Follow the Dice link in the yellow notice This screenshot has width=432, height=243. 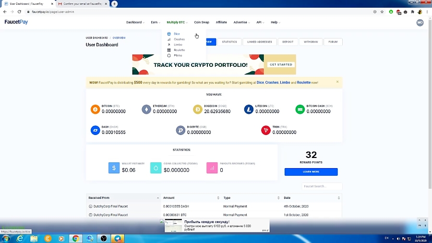tap(260, 83)
